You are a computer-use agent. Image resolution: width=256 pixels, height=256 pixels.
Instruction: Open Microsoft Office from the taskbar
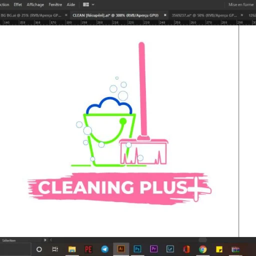coord(186,249)
